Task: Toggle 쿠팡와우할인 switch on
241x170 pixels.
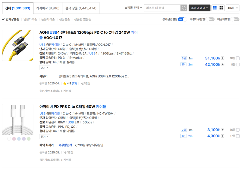Action: [x=210, y=19]
